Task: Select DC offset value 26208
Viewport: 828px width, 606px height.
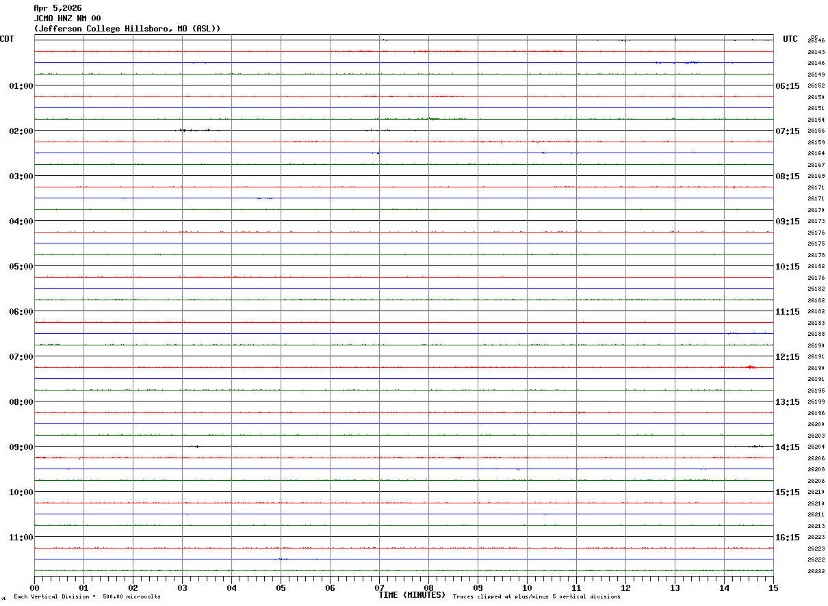Action: pos(816,469)
